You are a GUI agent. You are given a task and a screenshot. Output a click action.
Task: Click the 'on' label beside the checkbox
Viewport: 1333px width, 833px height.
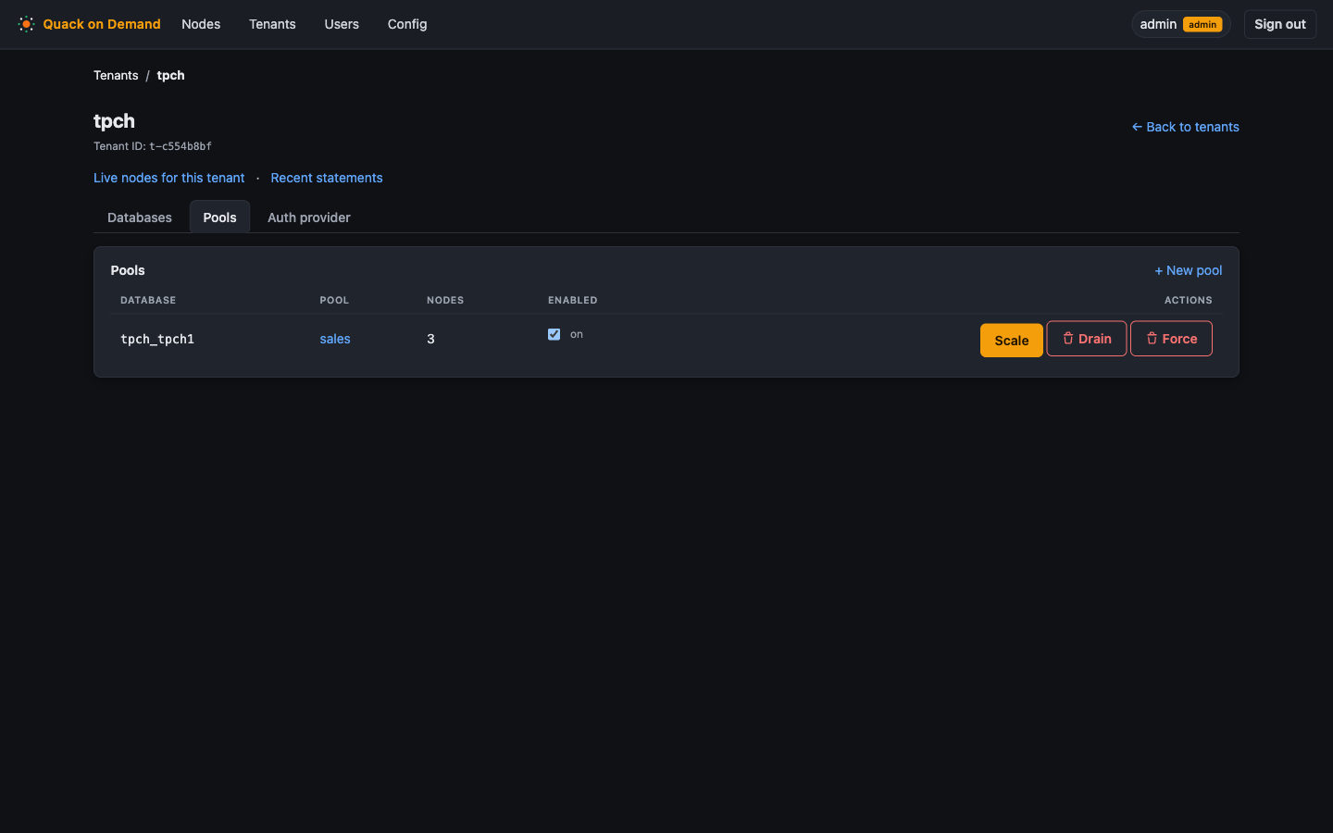coord(577,334)
